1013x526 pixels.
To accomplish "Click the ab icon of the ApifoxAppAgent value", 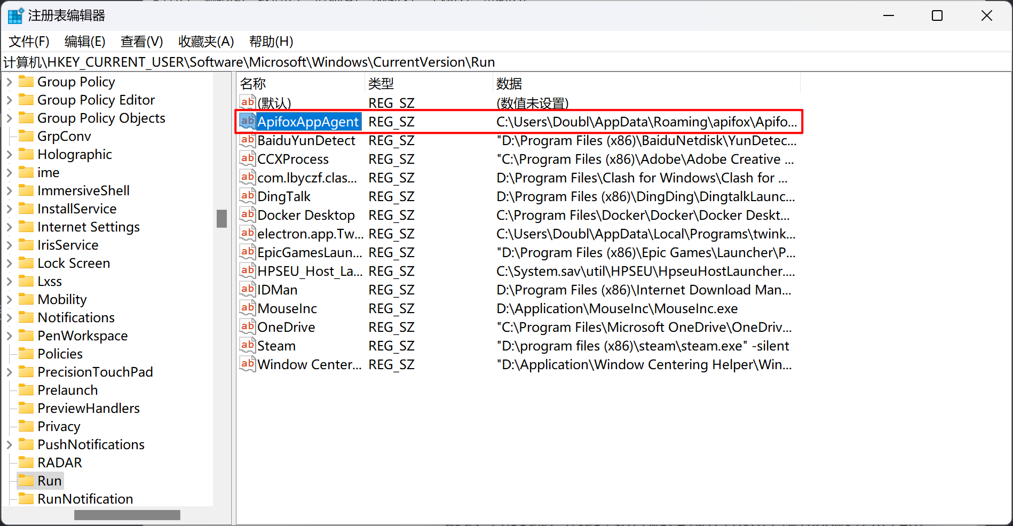I will coord(247,122).
